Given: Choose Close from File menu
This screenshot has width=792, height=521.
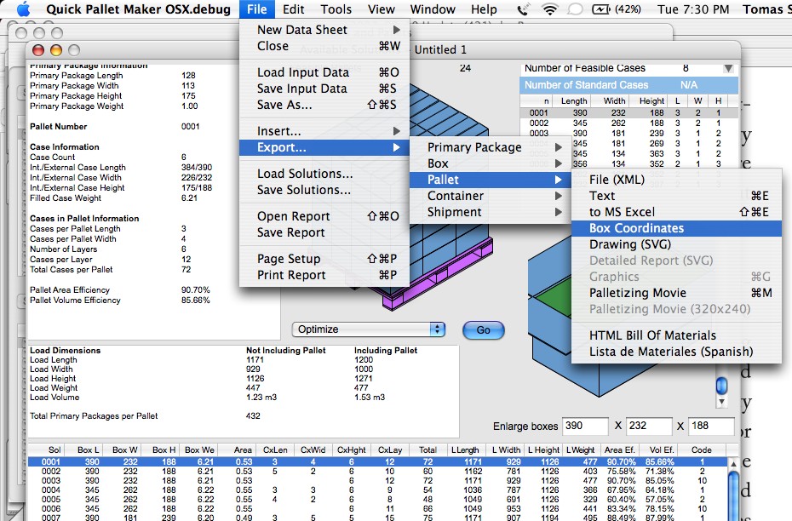Looking at the screenshot, I should (x=324, y=46).
